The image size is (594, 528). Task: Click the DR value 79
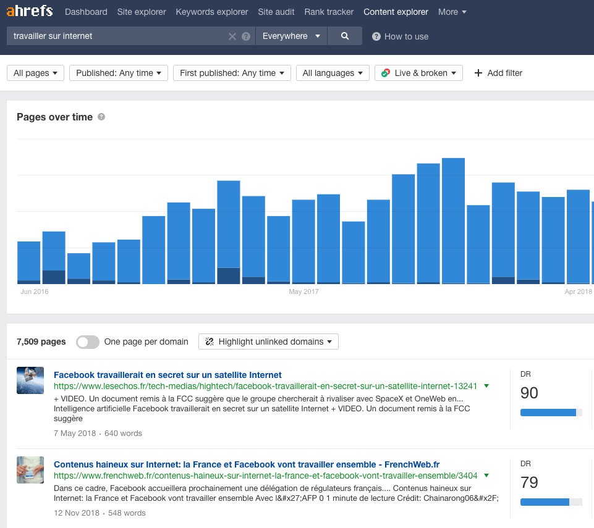click(529, 482)
